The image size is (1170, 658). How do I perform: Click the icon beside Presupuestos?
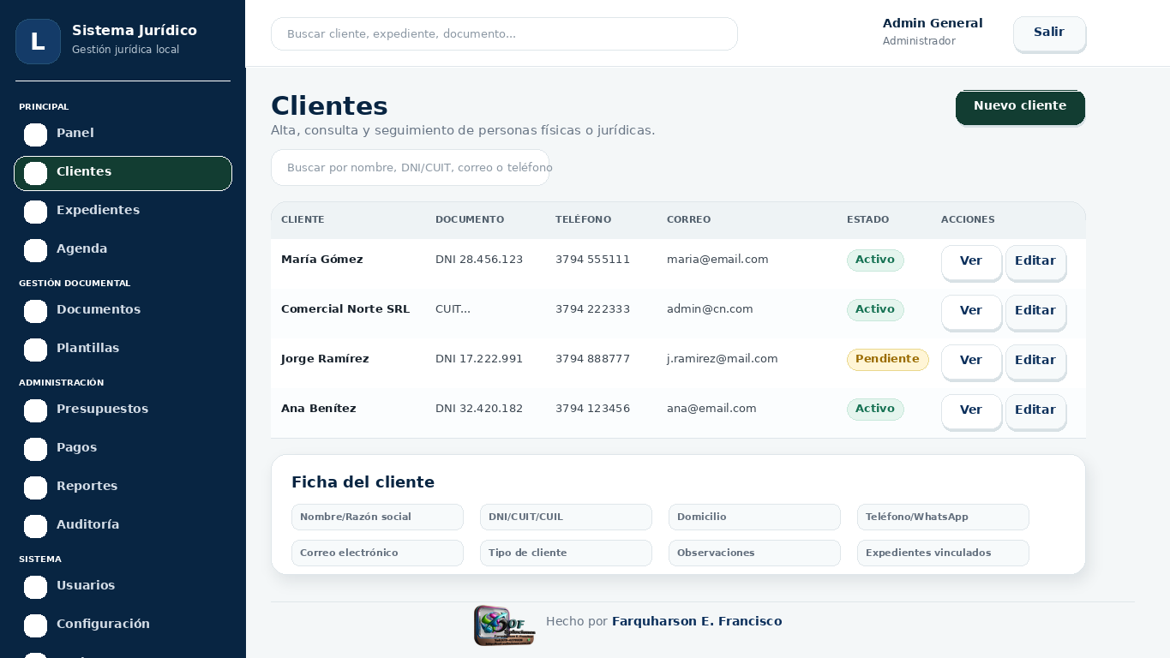pyautogui.click(x=35, y=410)
